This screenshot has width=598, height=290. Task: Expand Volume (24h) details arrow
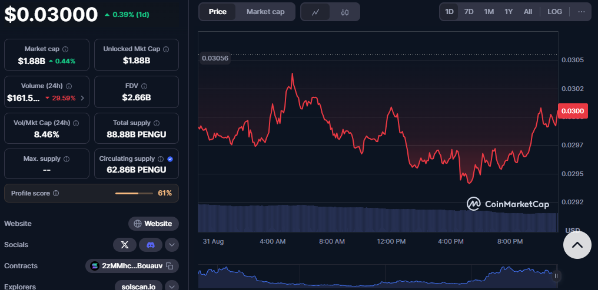tap(82, 98)
